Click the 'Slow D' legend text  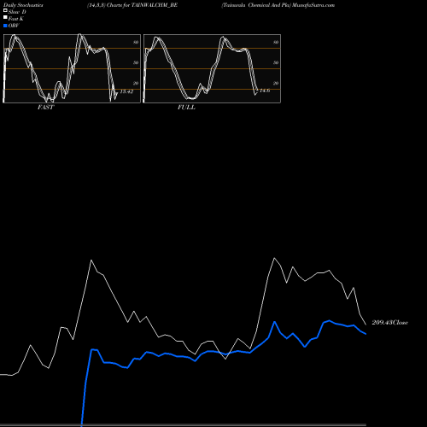pos(17,12)
